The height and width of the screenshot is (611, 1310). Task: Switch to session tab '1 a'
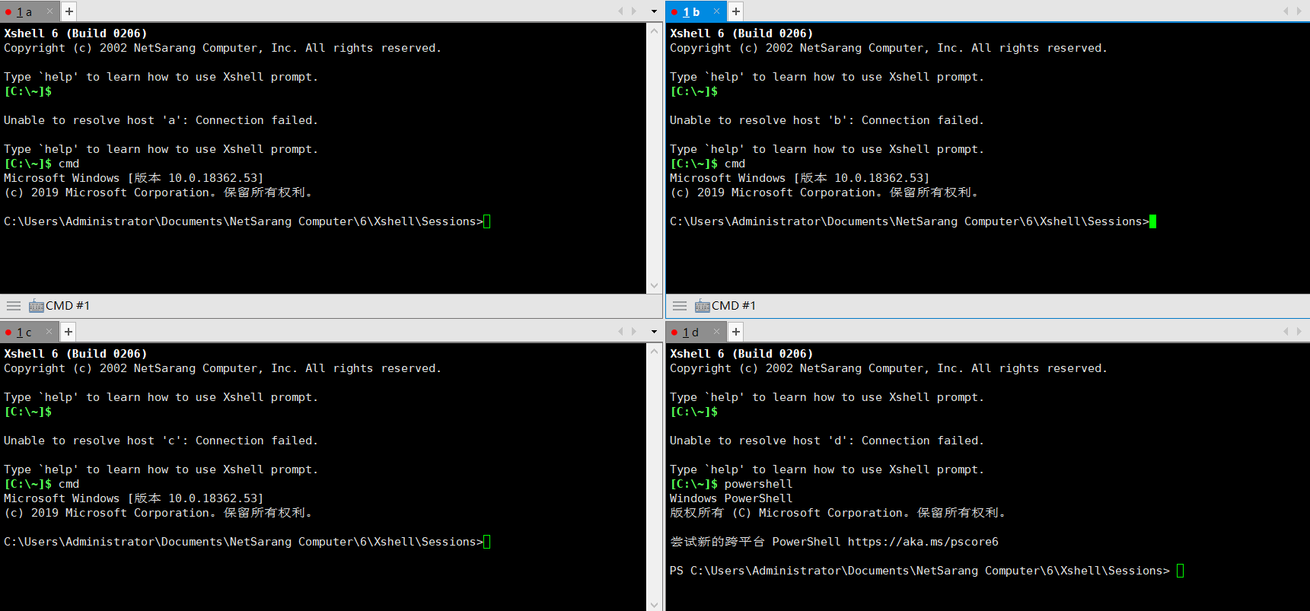[29, 11]
